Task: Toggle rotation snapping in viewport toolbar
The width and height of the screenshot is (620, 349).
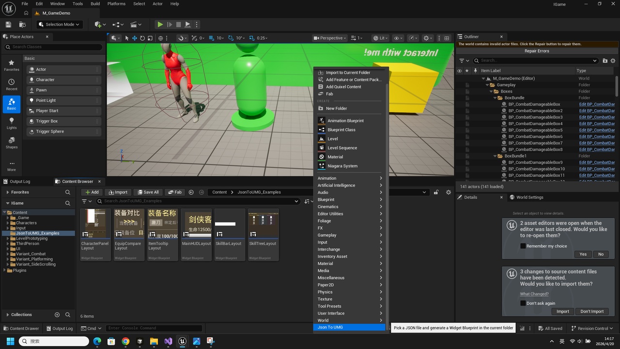Action: [231, 38]
